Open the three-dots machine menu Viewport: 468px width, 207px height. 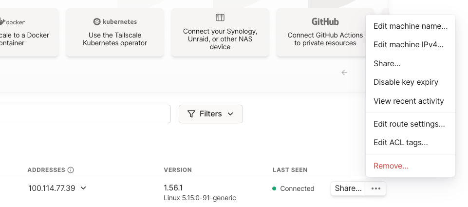(376, 188)
